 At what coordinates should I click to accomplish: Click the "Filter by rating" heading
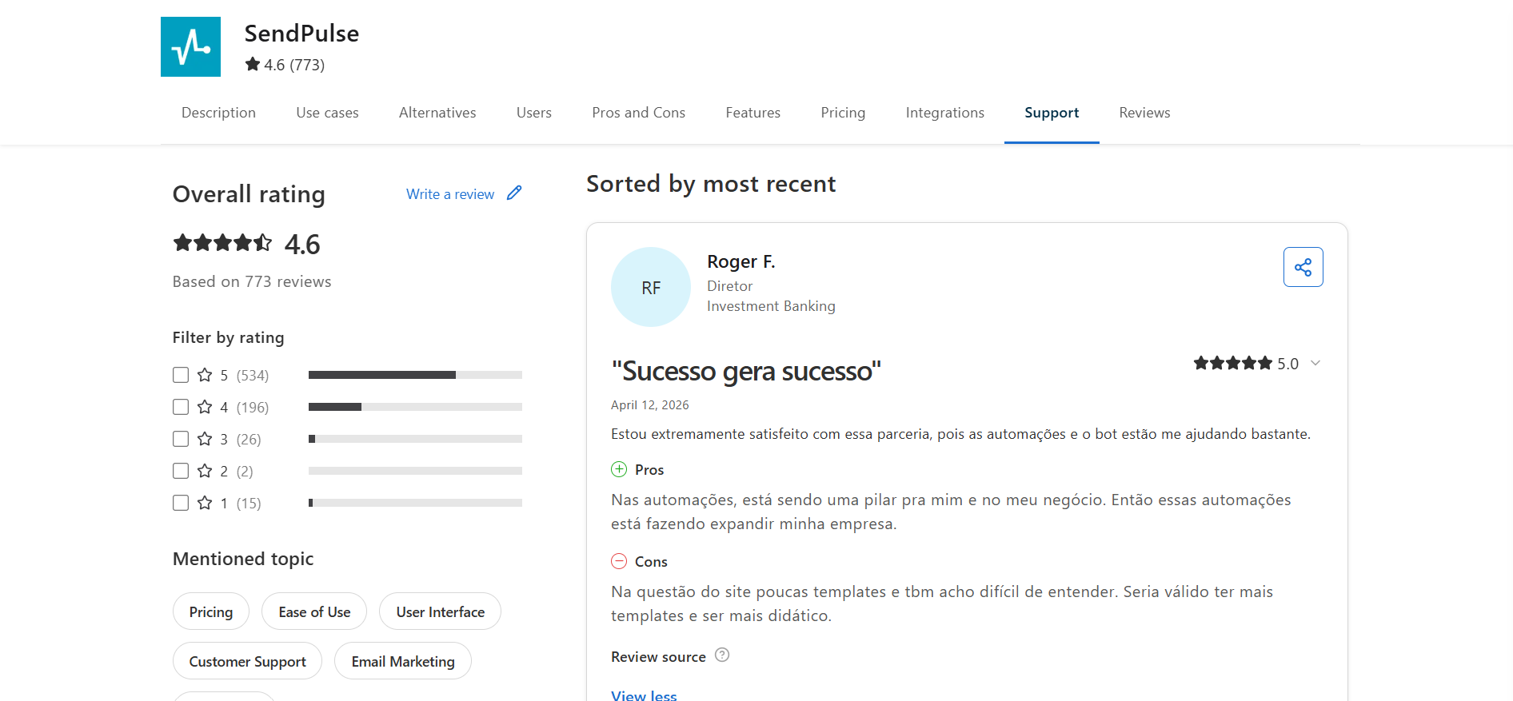point(228,337)
